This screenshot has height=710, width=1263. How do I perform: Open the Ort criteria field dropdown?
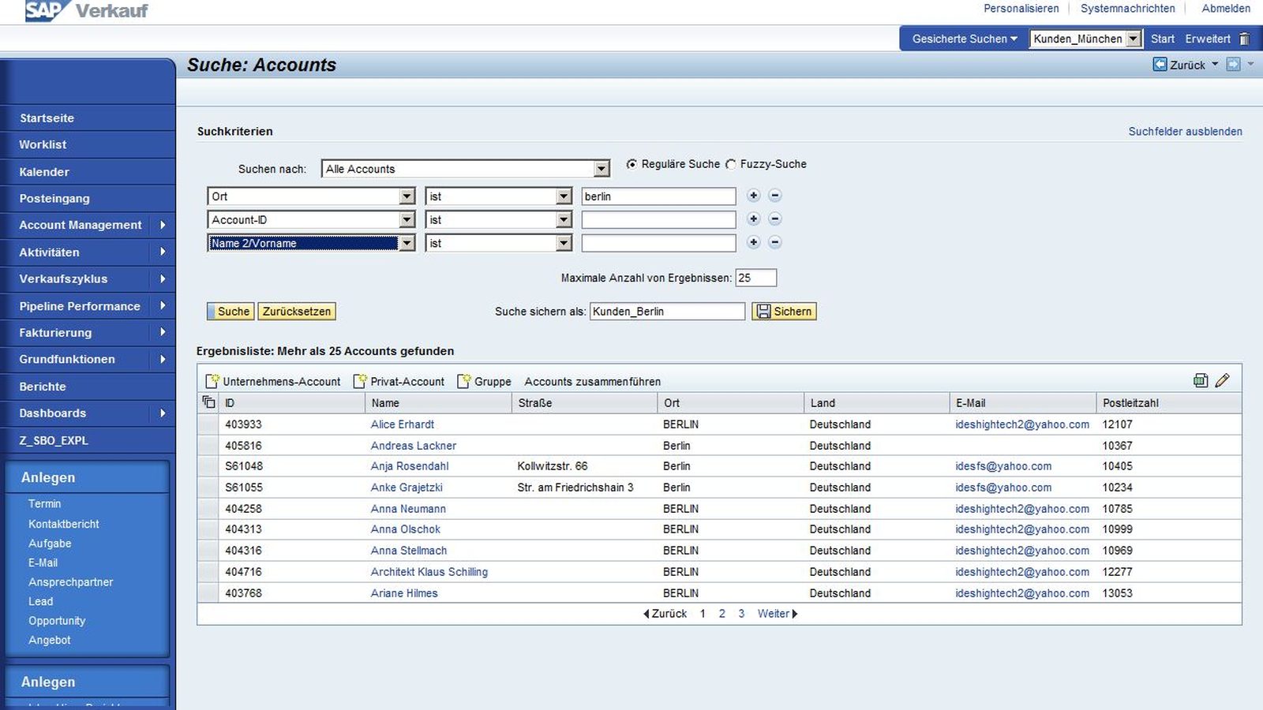[x=407, y=196]
